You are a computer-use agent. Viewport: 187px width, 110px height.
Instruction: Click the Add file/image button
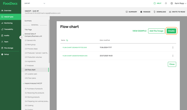(x=157, y=31)
